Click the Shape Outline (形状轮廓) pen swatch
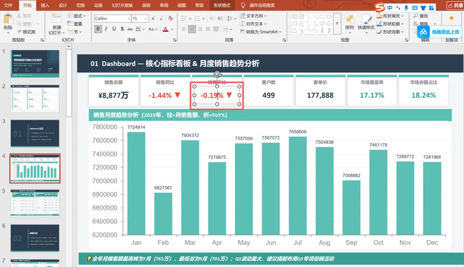The height and width of the screenshot is (267, 464). (x=379, y=24)
